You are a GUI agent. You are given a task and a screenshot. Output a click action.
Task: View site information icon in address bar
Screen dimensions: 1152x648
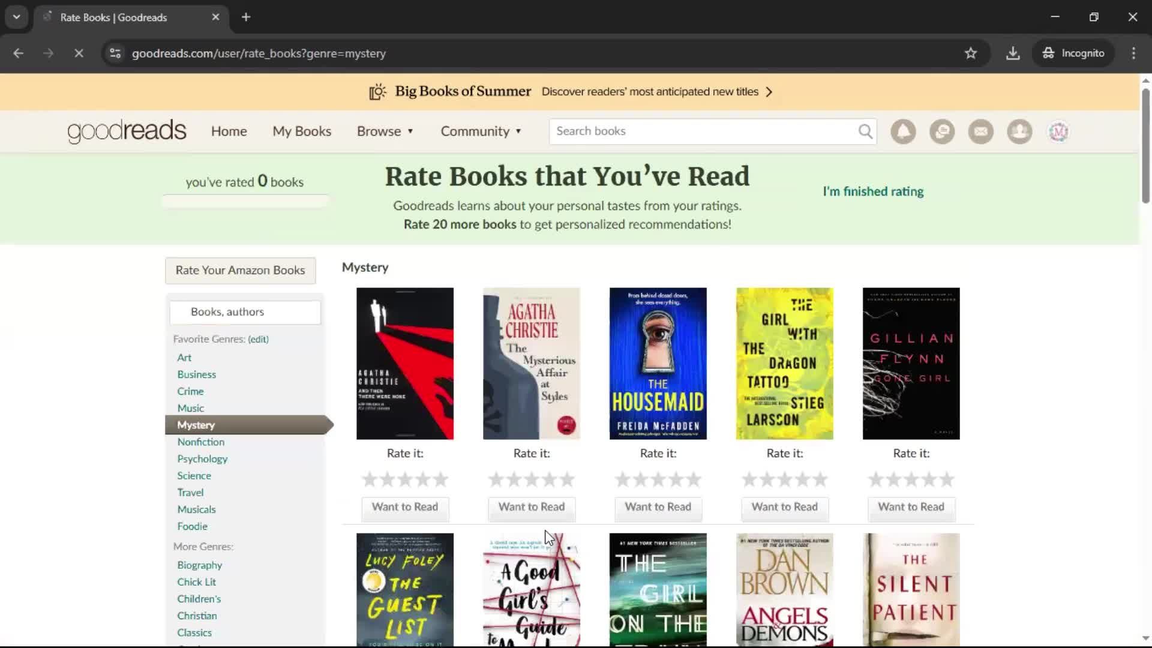(115, 53)
